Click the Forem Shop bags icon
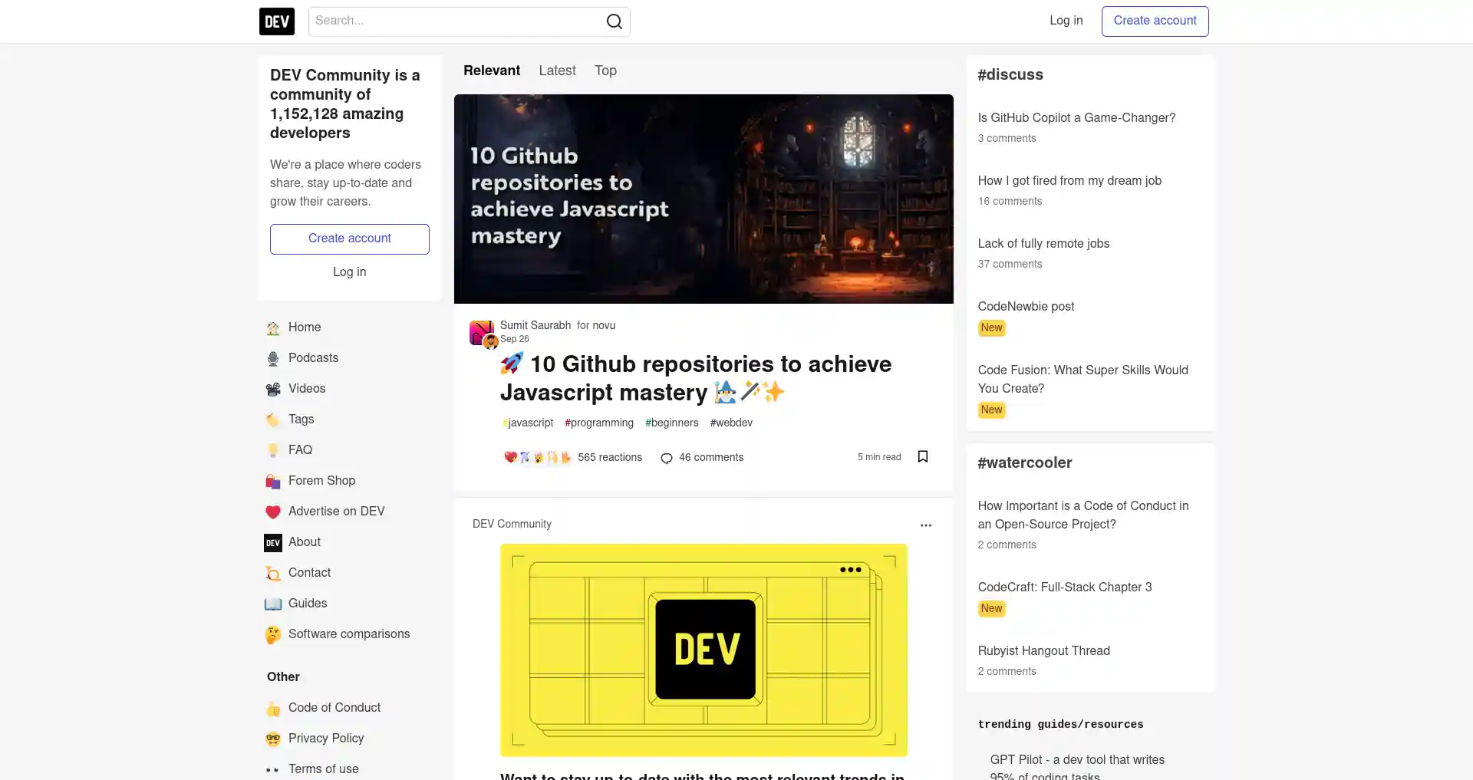The image size is (1473, 780). tap(273, 482)
